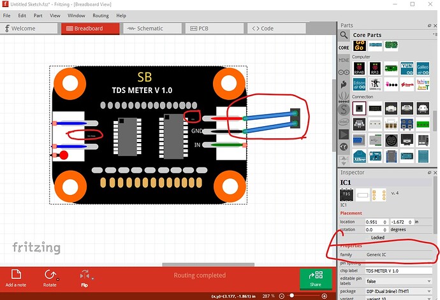Select the Raspberry Pi RPi4B part
Screen dimensions: 440x300
click(359, 68)
